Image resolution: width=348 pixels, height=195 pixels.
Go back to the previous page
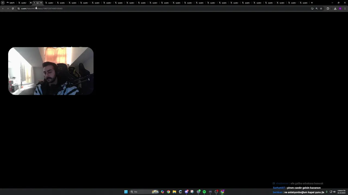pyautogui.click(x=3, y=8)
